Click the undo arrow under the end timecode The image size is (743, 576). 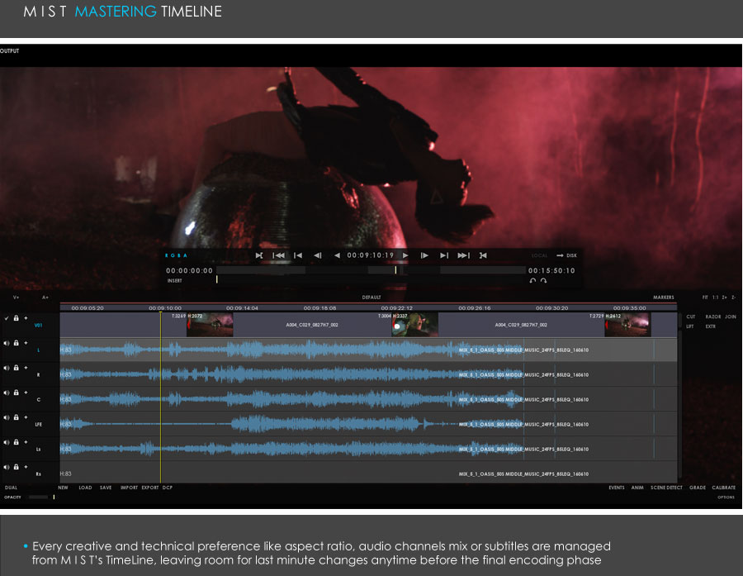click(532, 281)
